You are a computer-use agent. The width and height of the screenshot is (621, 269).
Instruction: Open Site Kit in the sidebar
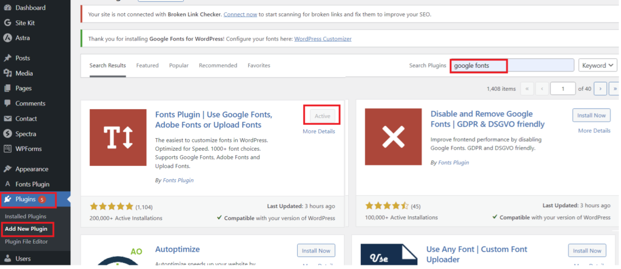(x=25, y=23)
